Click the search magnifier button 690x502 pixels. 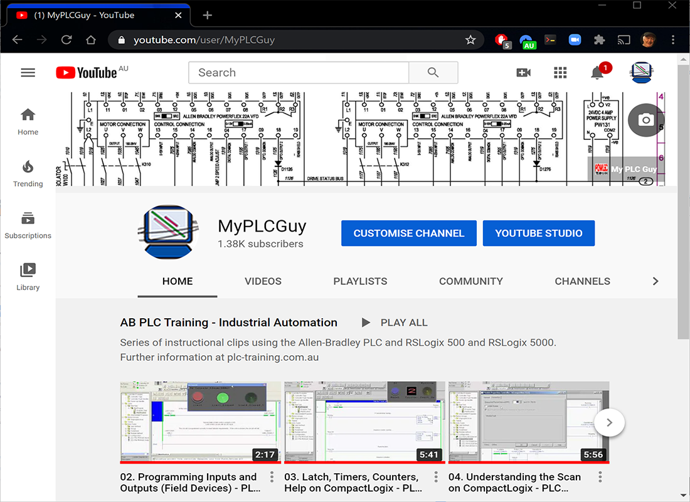click(x=433, y=73)
